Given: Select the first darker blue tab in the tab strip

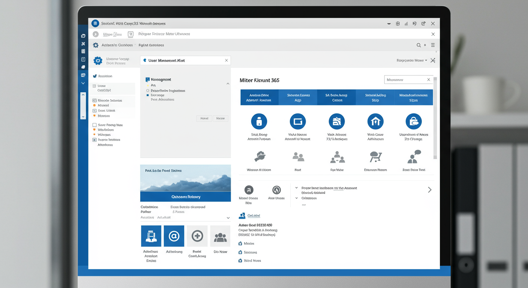Looking at the screenshot, I should click(x=259, y=97).
